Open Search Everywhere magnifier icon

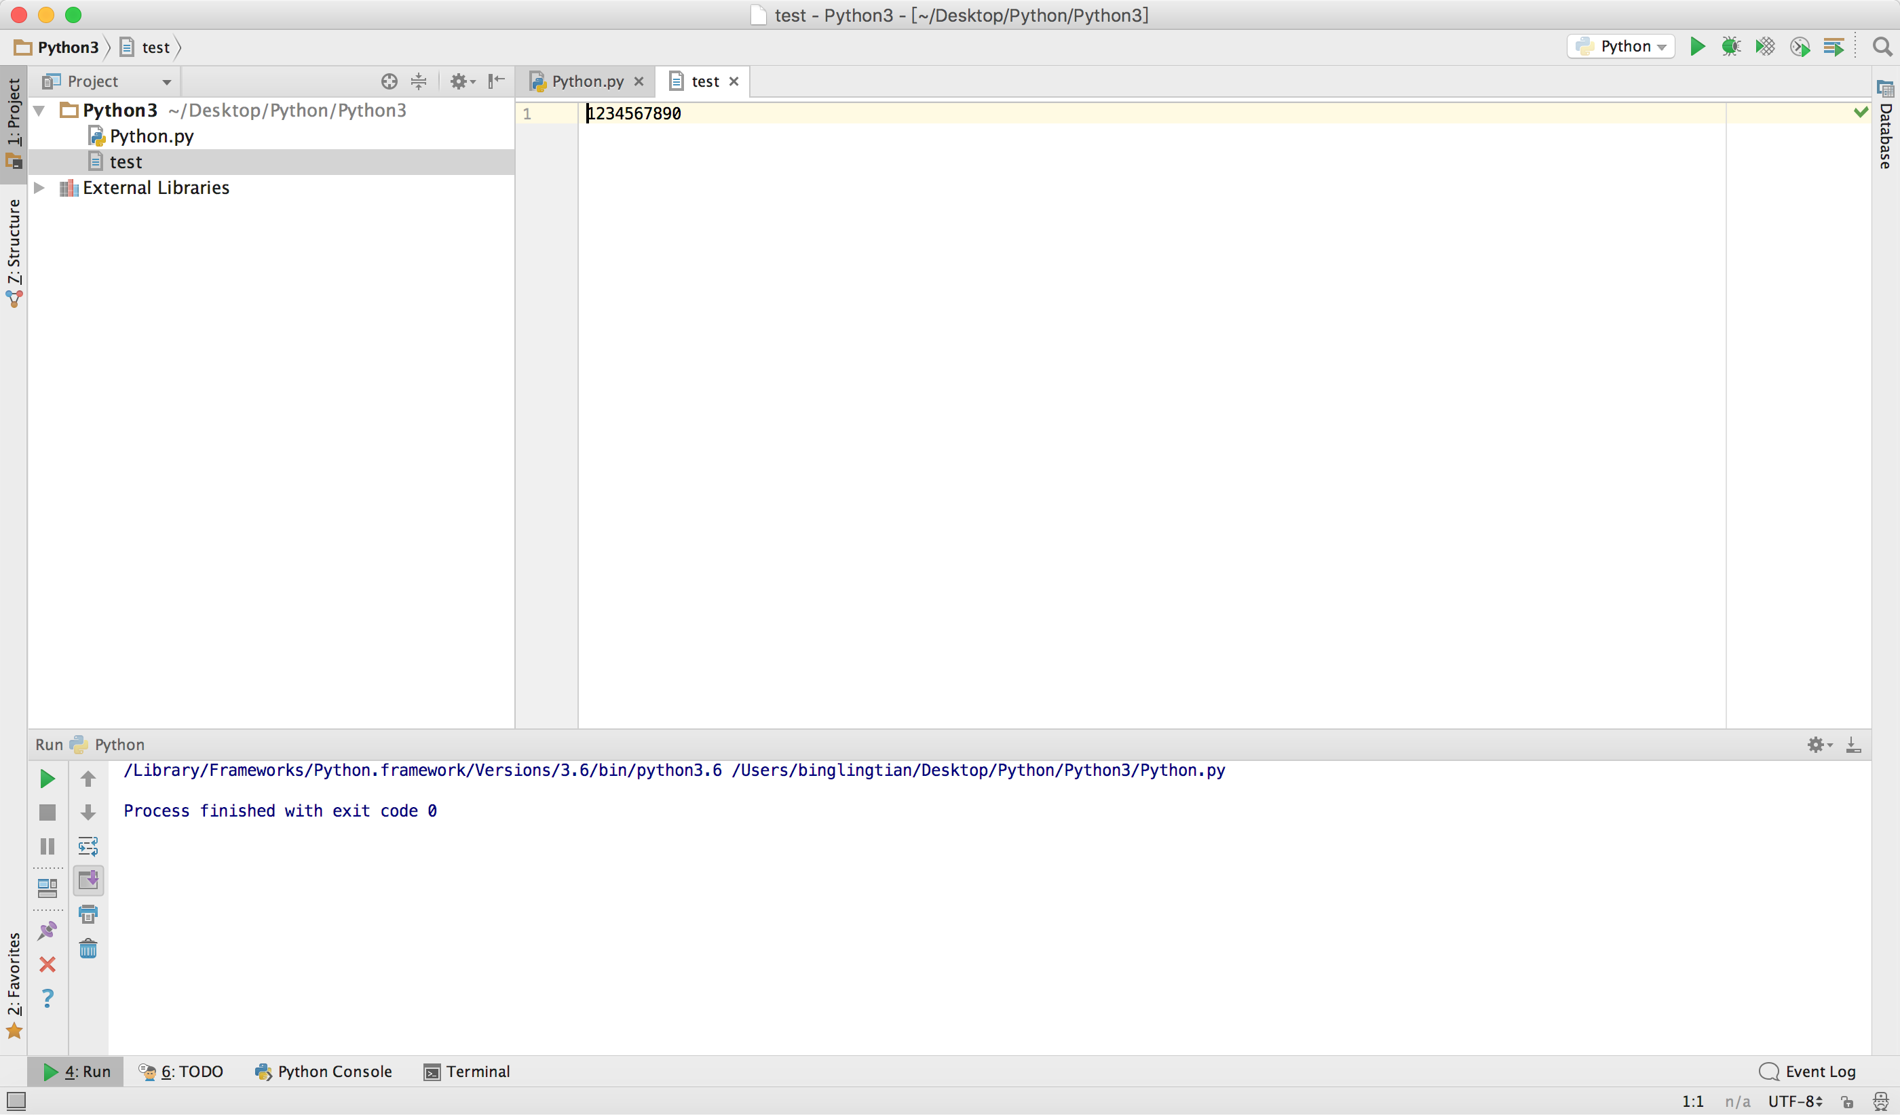pyautogui.click(x=1882, y=47)
